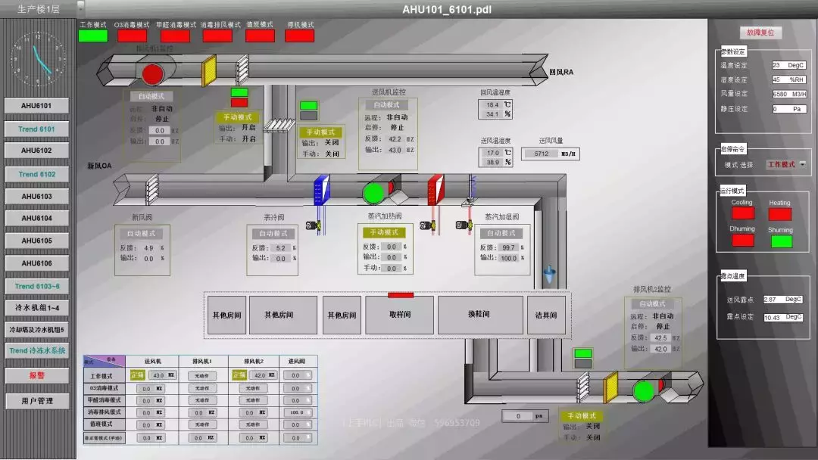818x460 pixels.
Task: Open the AHU6102 page
Action: click(x=36, y=151)
